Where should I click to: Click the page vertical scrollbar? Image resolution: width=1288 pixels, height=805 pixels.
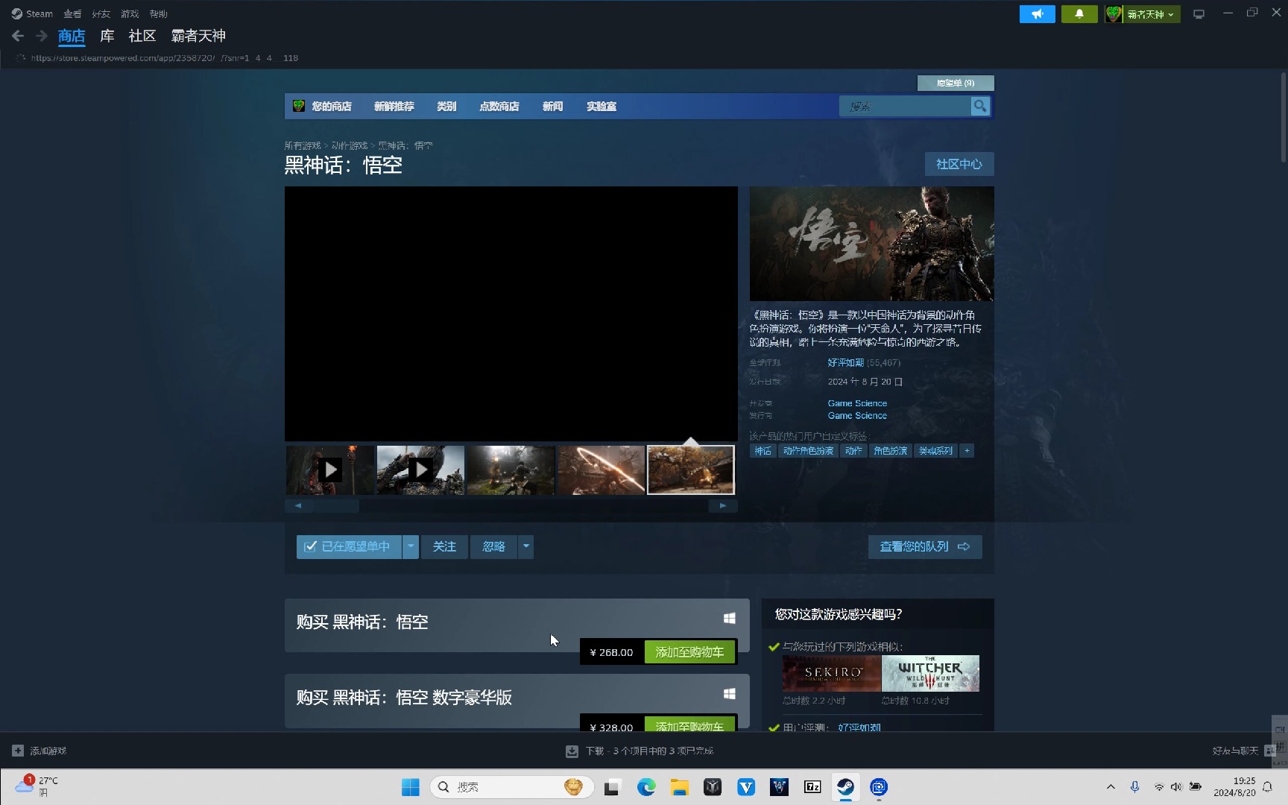(x=1283, y=117)
